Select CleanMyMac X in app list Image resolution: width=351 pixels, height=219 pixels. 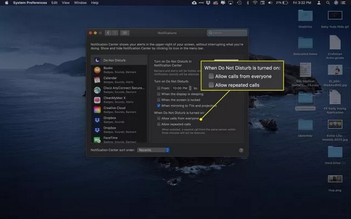click(119, 100)
